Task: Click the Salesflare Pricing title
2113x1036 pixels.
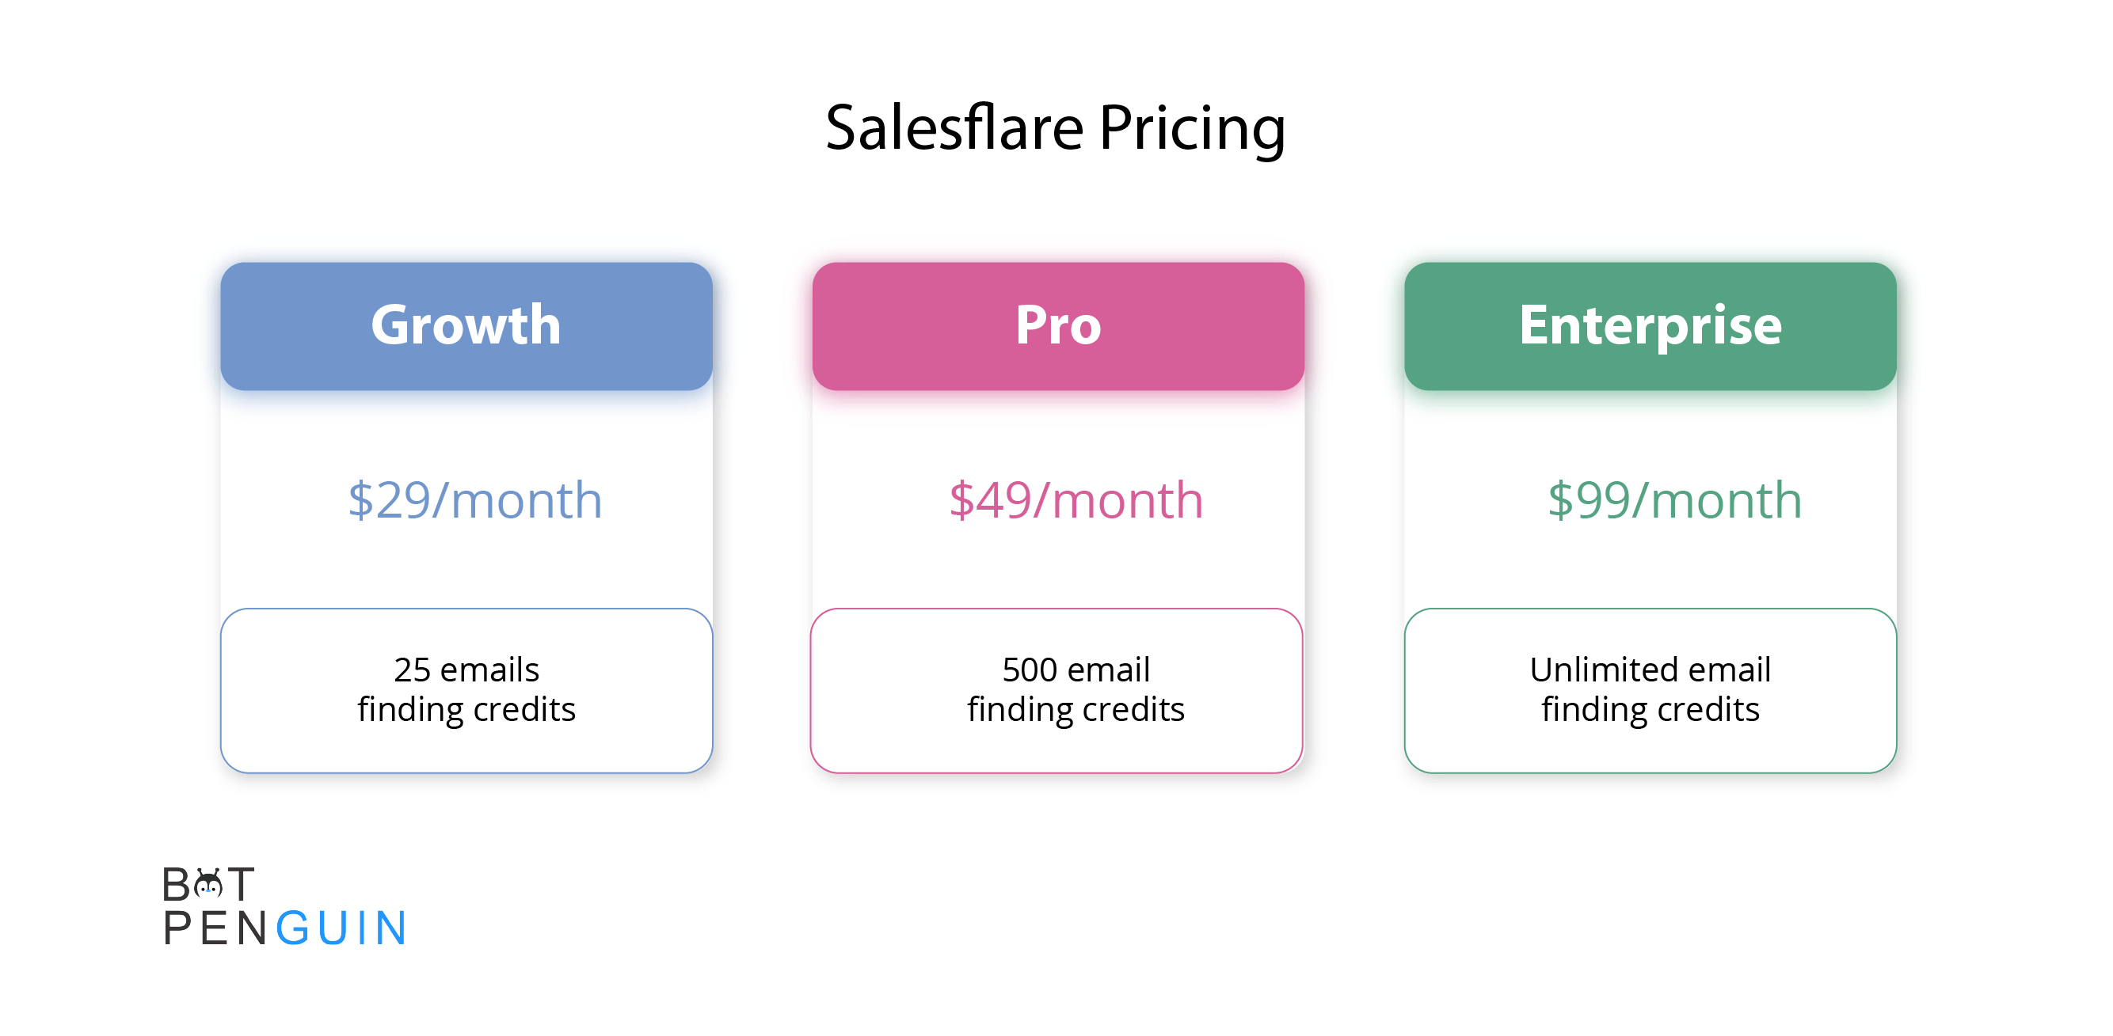Action: click(1056, 128)
